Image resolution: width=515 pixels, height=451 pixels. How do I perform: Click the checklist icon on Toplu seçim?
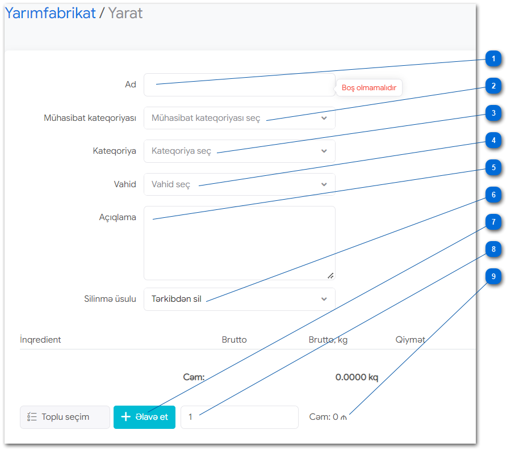pyautogui.click(x=32, y=417)
